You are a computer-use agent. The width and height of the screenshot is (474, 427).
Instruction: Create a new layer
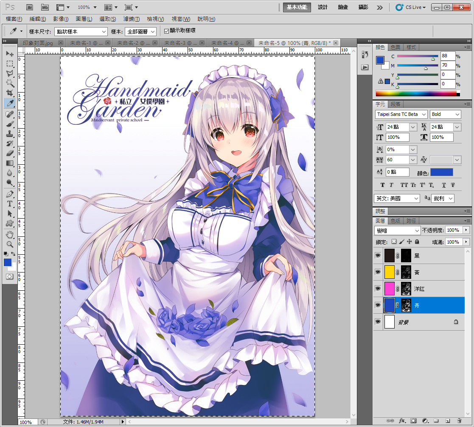tap(448, 421)
